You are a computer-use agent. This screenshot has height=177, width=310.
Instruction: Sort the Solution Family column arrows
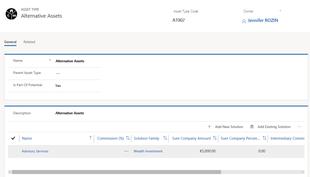point(165,138)
